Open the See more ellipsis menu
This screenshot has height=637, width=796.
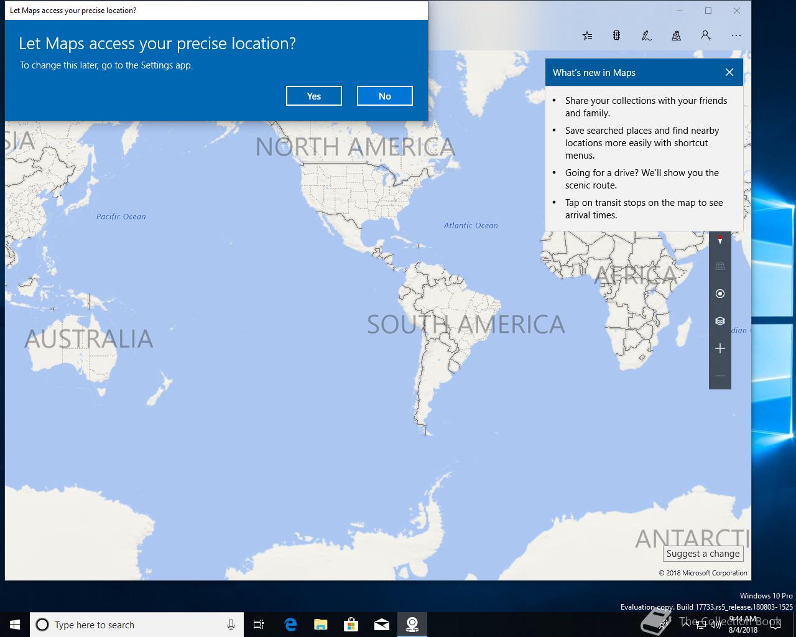pyautogui.click(x=736, y=35)
